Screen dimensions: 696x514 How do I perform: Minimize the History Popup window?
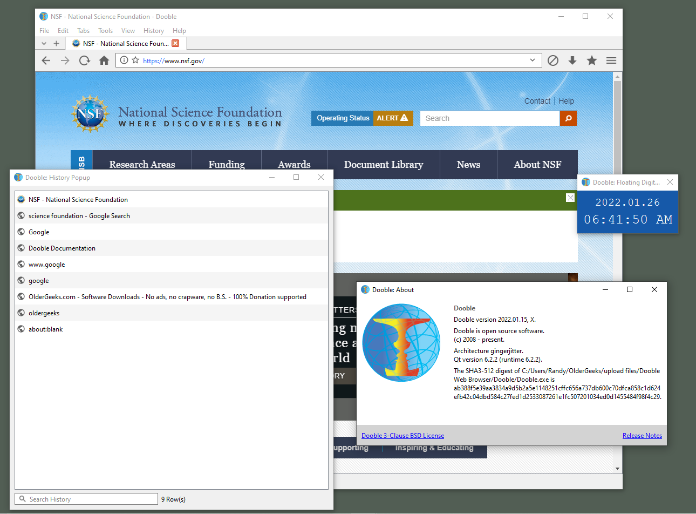[x=272, y=177]
